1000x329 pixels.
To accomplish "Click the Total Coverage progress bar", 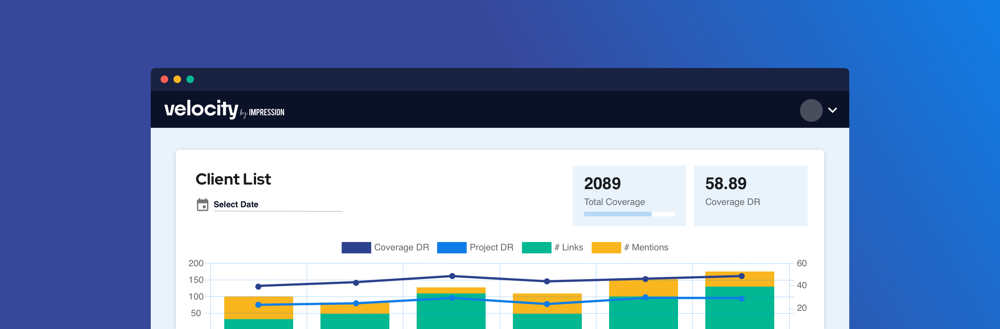I will pos(629,214).
